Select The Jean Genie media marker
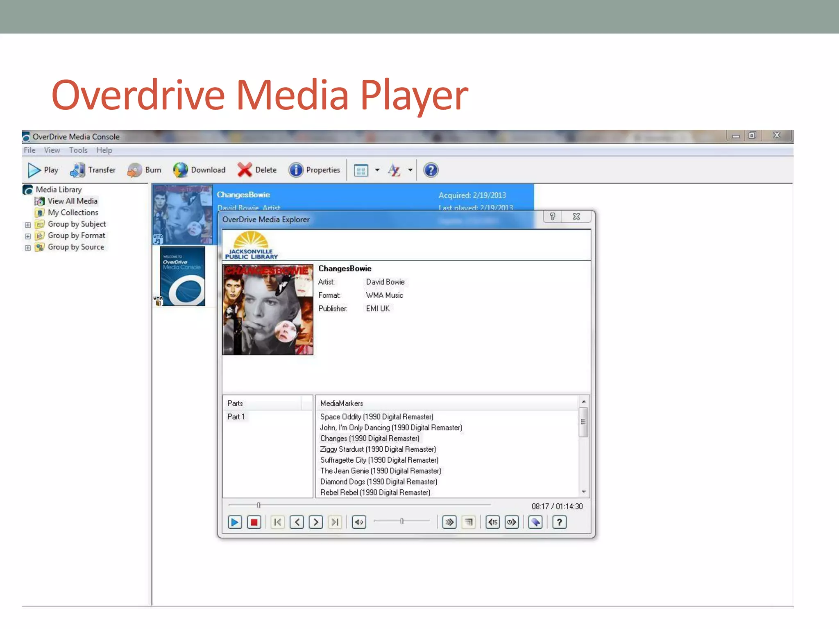The image size is (839, 629). click(381, 471)
